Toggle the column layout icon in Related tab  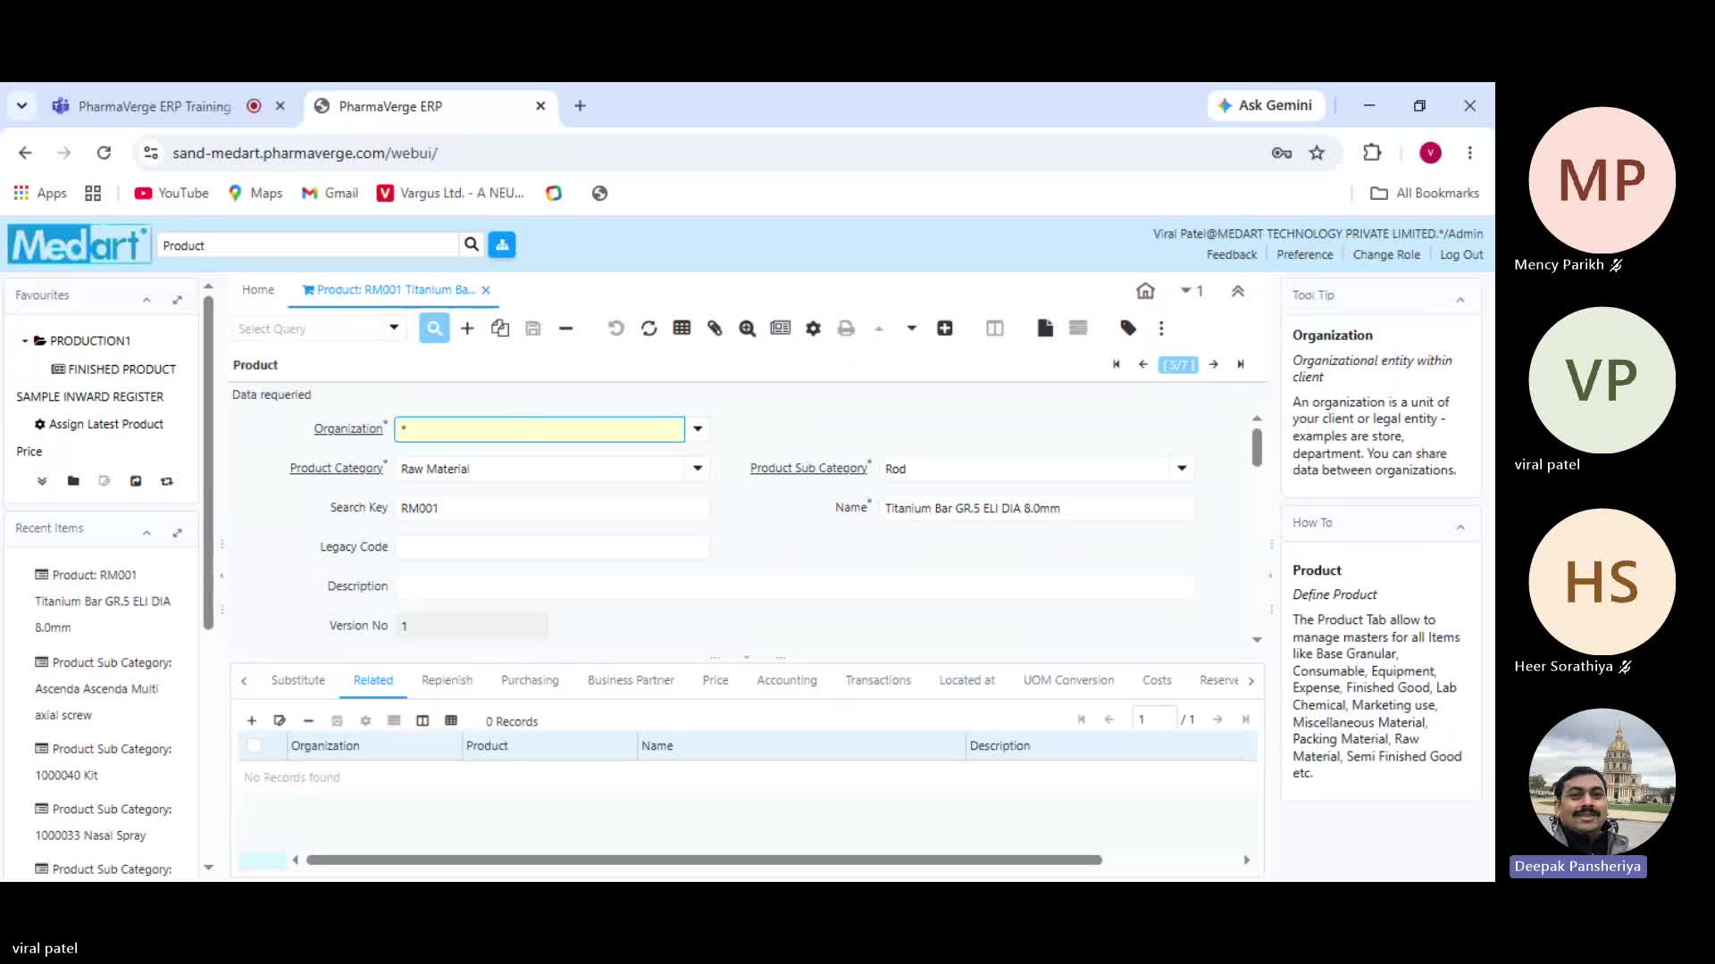coord(422,721)
